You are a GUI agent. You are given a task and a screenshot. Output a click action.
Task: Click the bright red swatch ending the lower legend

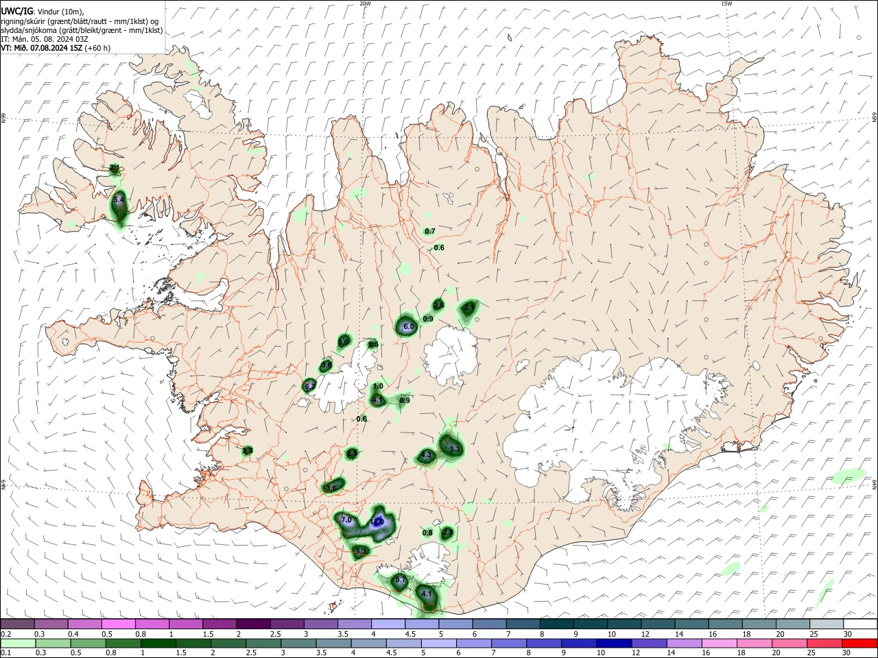pos(860,643)
